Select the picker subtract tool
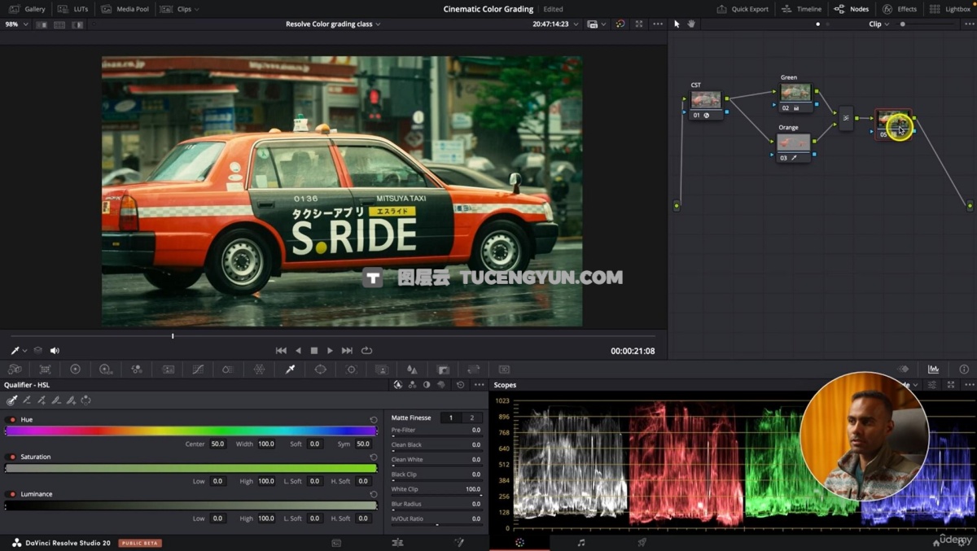Screen dimensions: 977x551 coord(27,400)
